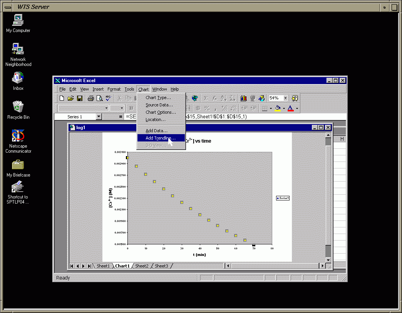The height and width of the screenshot is (313, 402).
Task: Open the Drawing toolbar icon
Action: (261, 98)
